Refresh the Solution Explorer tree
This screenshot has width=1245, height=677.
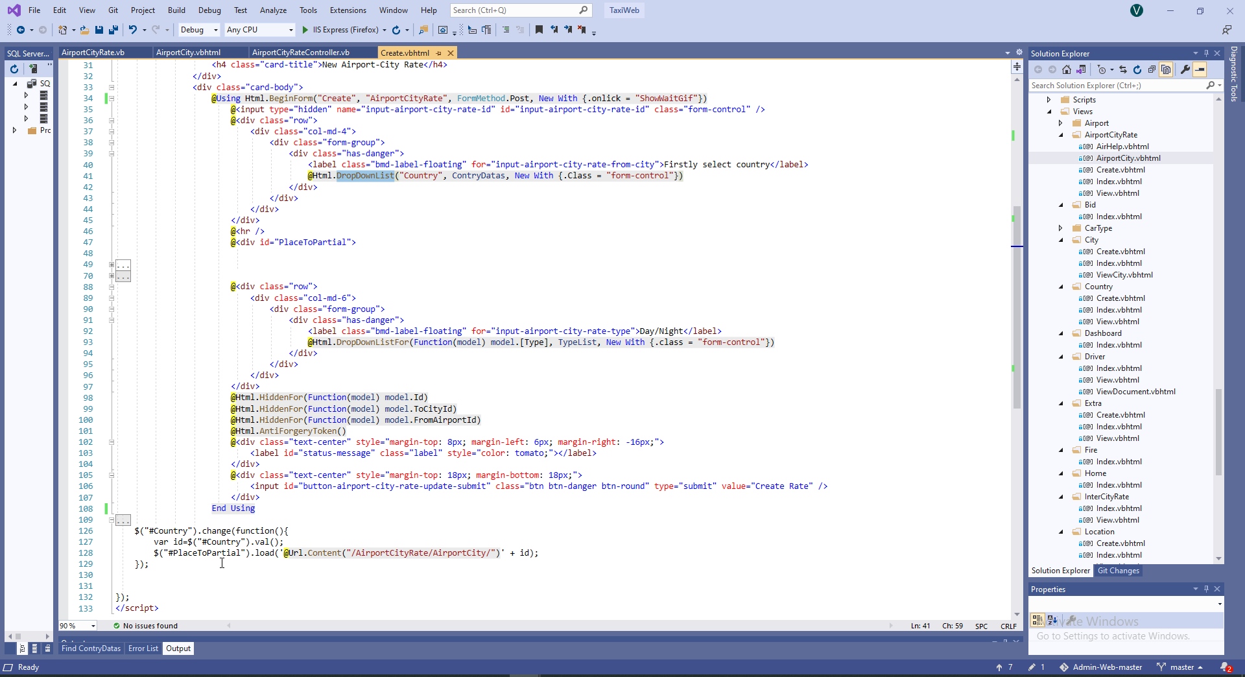click(x=1137, y=69)
